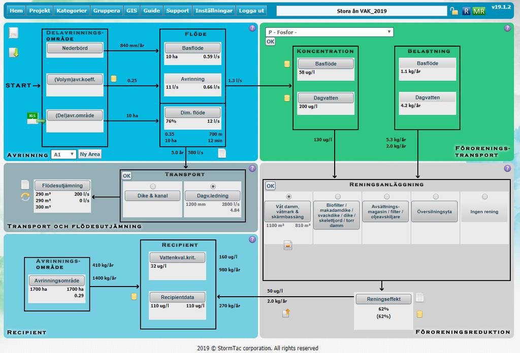Open the P - Fosfor substance dropdown
Screen dimensions: 520x353
click(x=329, y=32)
